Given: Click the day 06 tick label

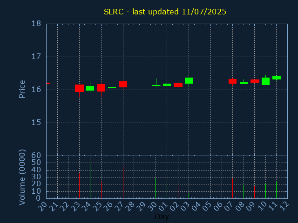Looking at the screenshot, I should [x=218, y=206].
